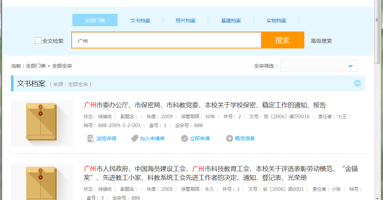Switch to the 照片档案 tab
This screenshot has width=383, height=200.
coord(186,21)
